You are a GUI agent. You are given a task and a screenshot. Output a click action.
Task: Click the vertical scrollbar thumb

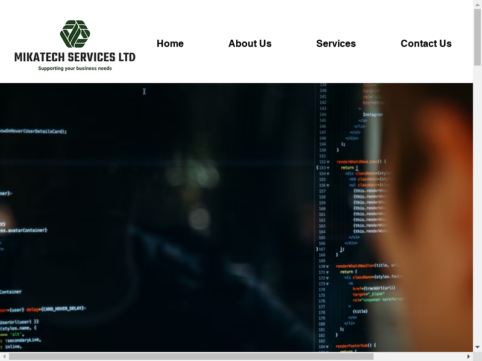pos(477,36)
